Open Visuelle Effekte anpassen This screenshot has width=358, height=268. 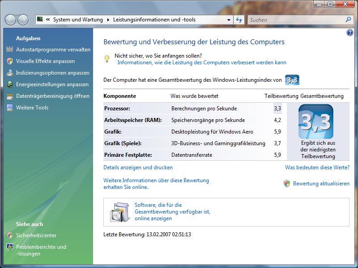(x=45, y=61)
